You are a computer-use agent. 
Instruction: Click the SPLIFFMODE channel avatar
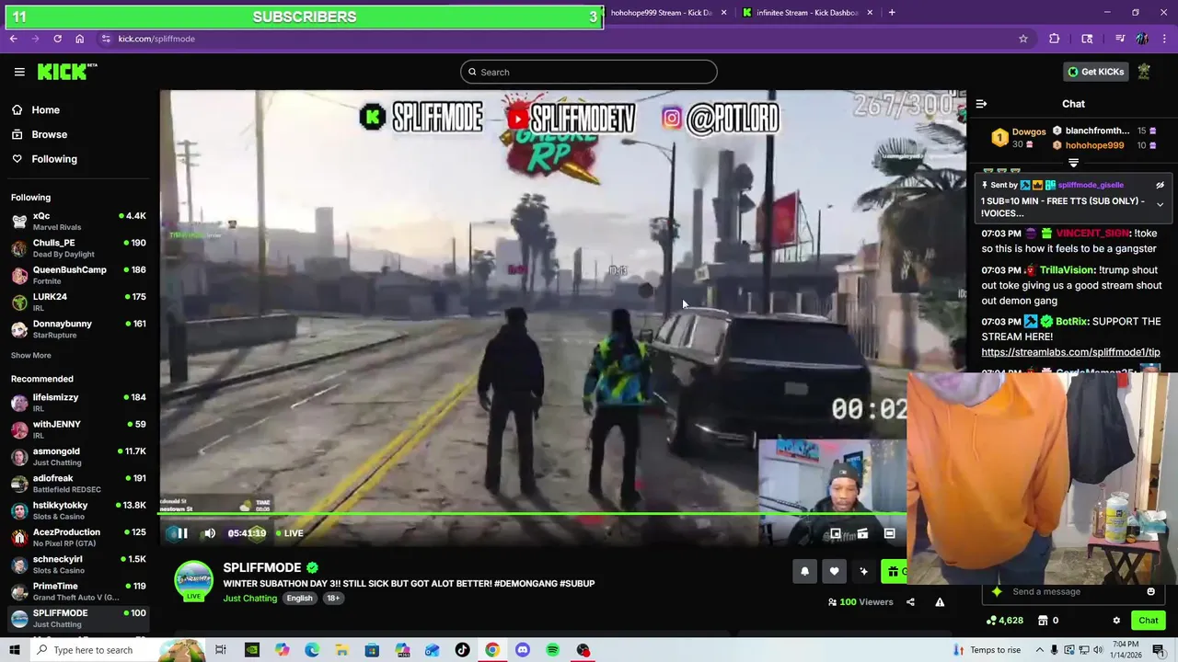coord(193,580)
